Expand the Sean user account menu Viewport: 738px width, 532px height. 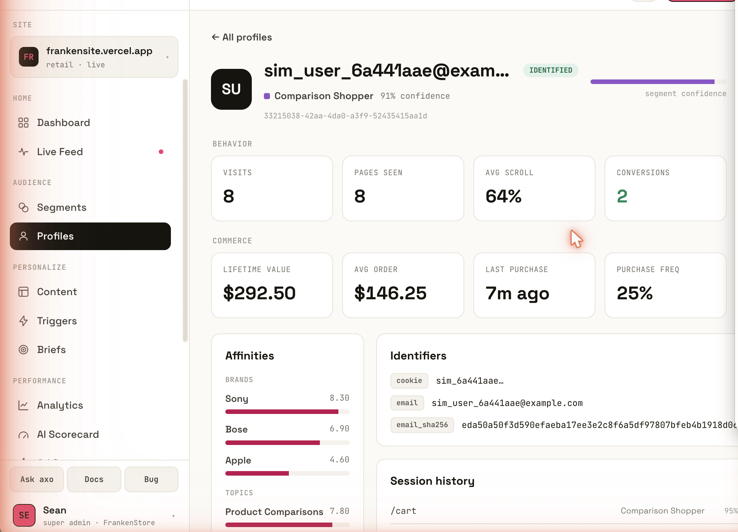[94, 515]
